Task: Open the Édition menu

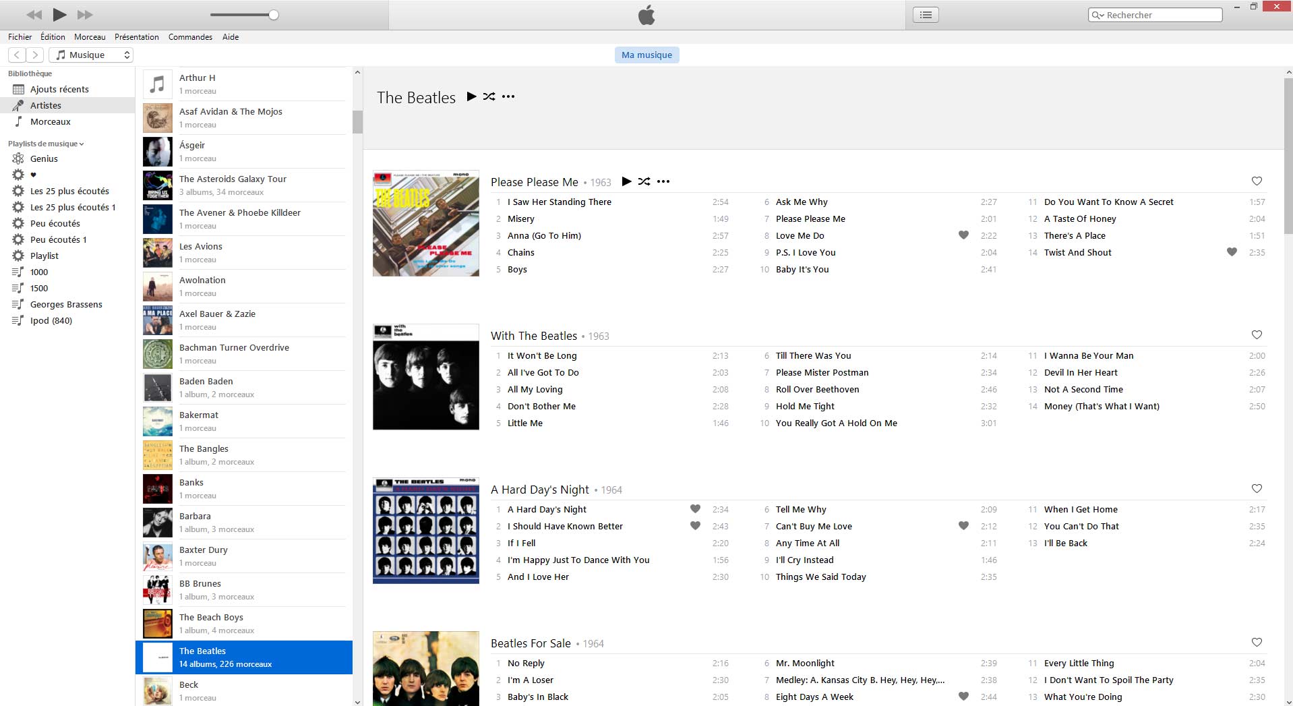Action: point(53,37)
